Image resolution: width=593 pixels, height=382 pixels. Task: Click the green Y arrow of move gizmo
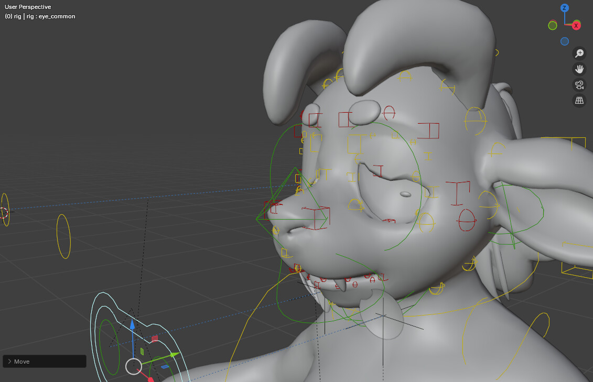click(174, 355)
